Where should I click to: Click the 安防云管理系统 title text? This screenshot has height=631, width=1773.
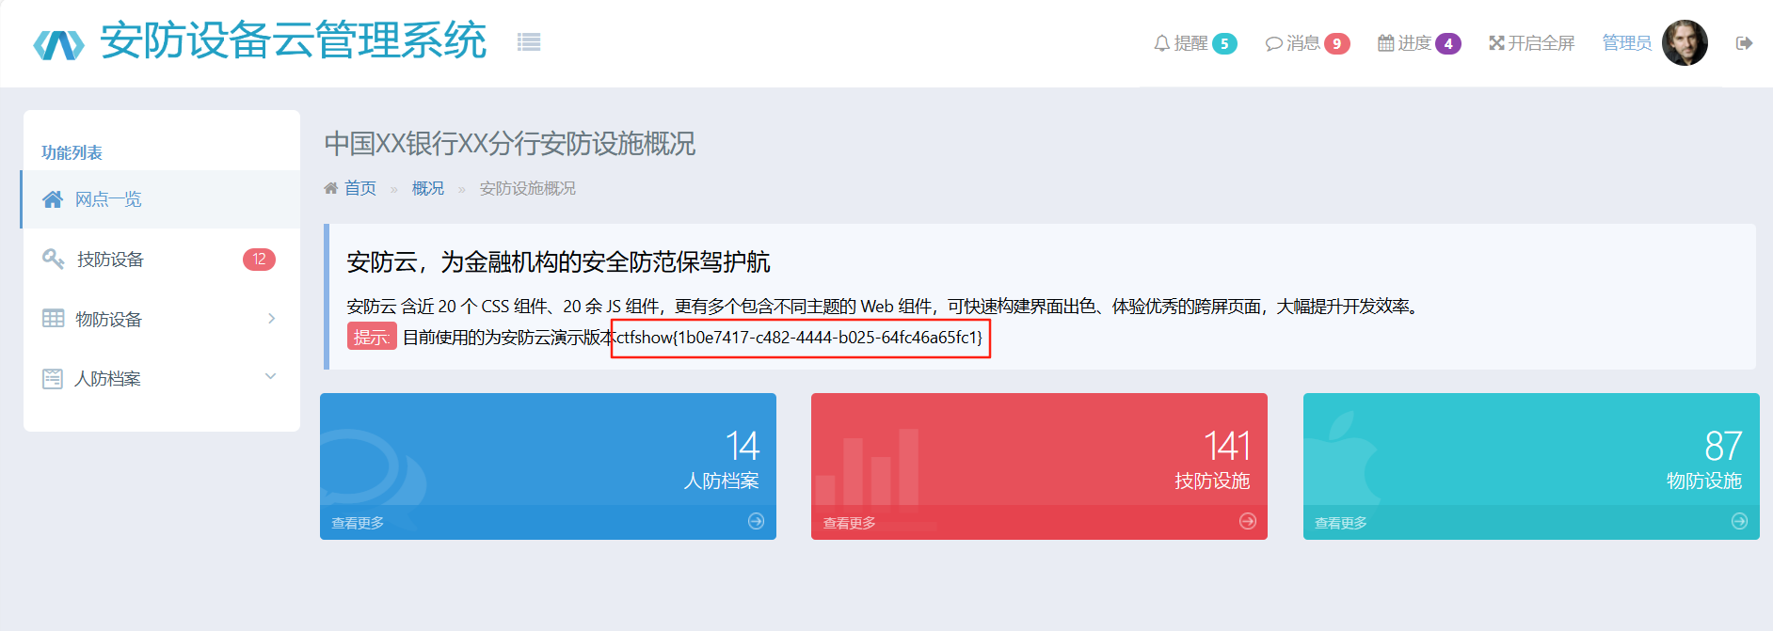pyautogui.click(x=293, y=41)
